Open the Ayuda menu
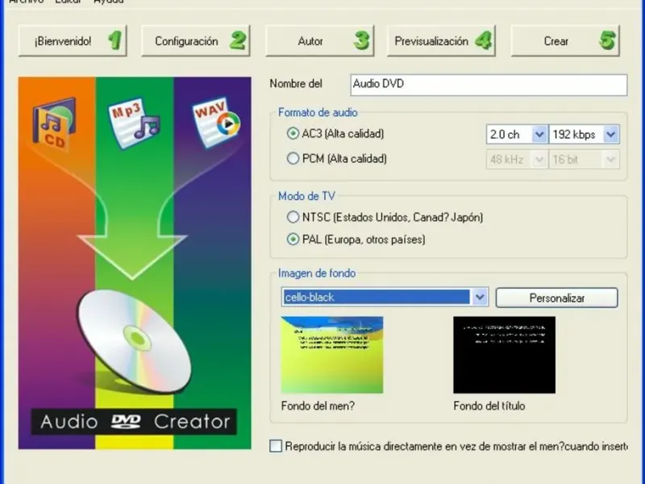This screenshot has width=645, height=484. (x=109, y=2)
